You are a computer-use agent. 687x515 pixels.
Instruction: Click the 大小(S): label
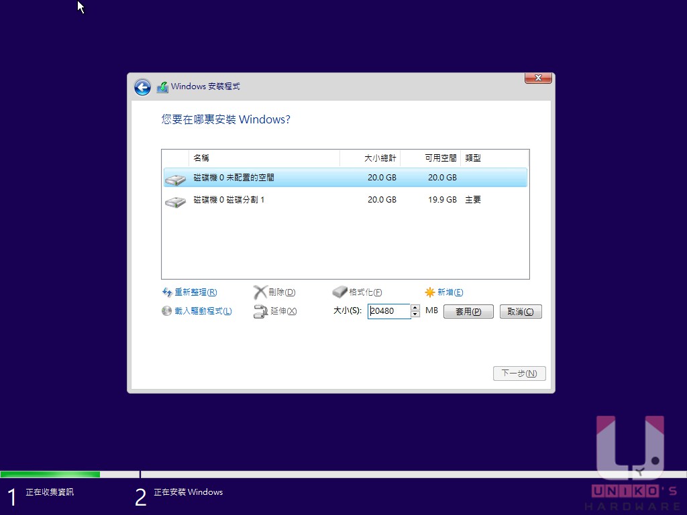coord(348,310)
